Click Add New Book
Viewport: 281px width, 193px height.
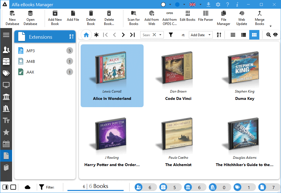click(55, 18)
